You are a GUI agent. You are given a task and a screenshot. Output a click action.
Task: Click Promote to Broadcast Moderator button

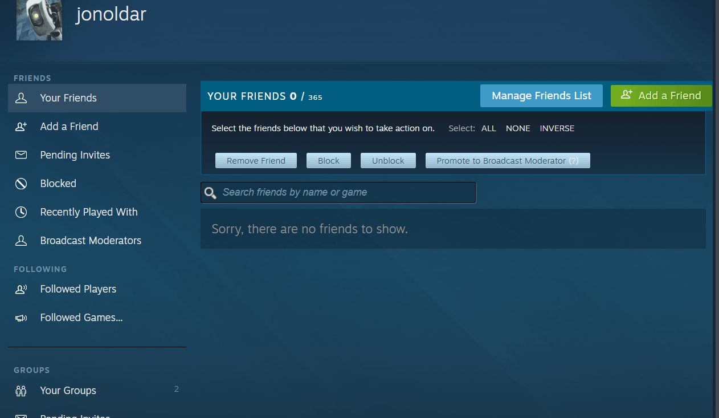(507, 161)
